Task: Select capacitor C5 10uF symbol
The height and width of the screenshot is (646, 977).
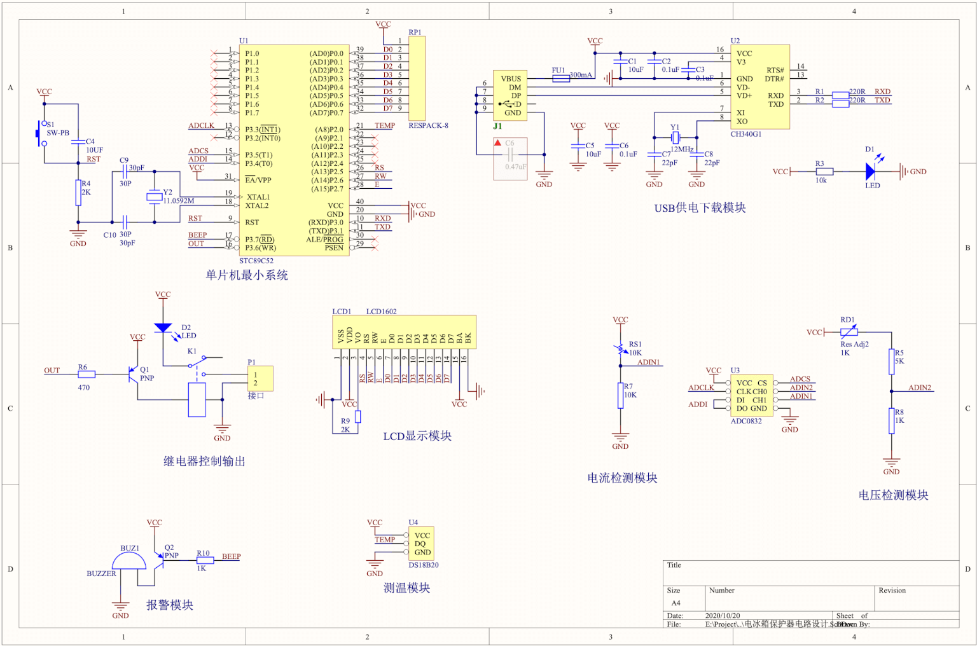Action: tap(578, 146)
